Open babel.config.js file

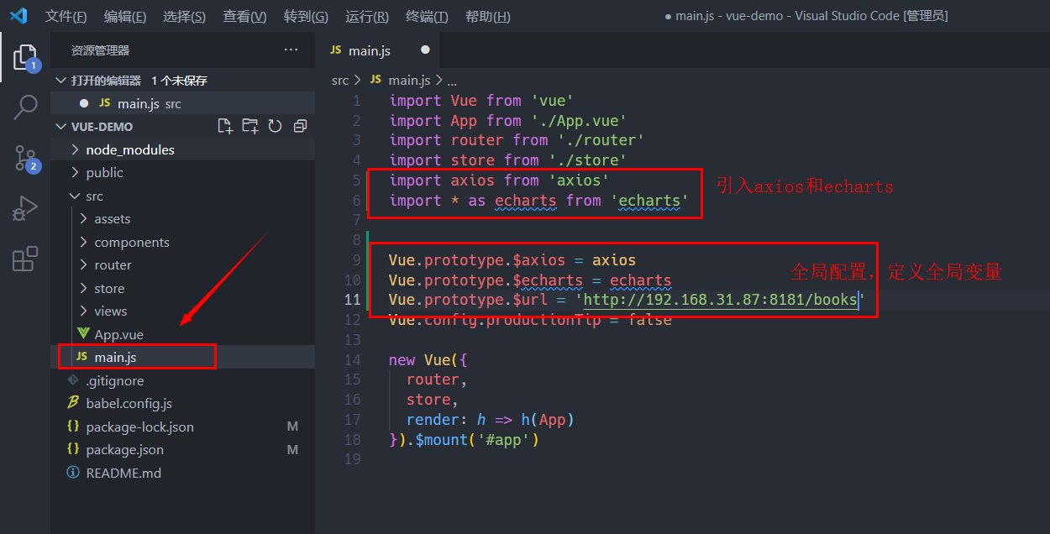[x=183, y=403]
